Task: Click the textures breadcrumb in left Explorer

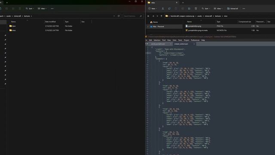Action: [27, 16]
